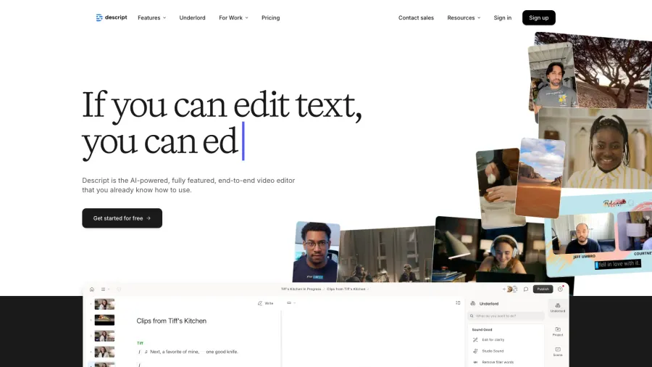652x367 pixels.
Task: Open the hamburger menu in editor
Action: point(104,289)
